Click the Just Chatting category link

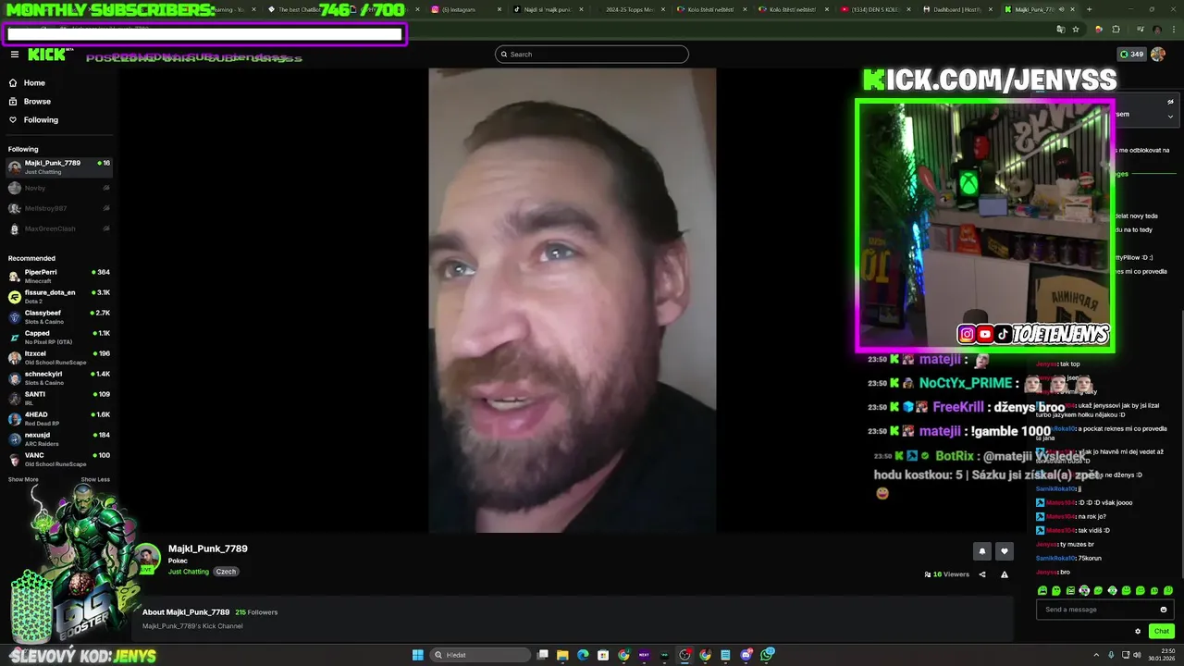[189, 572]
